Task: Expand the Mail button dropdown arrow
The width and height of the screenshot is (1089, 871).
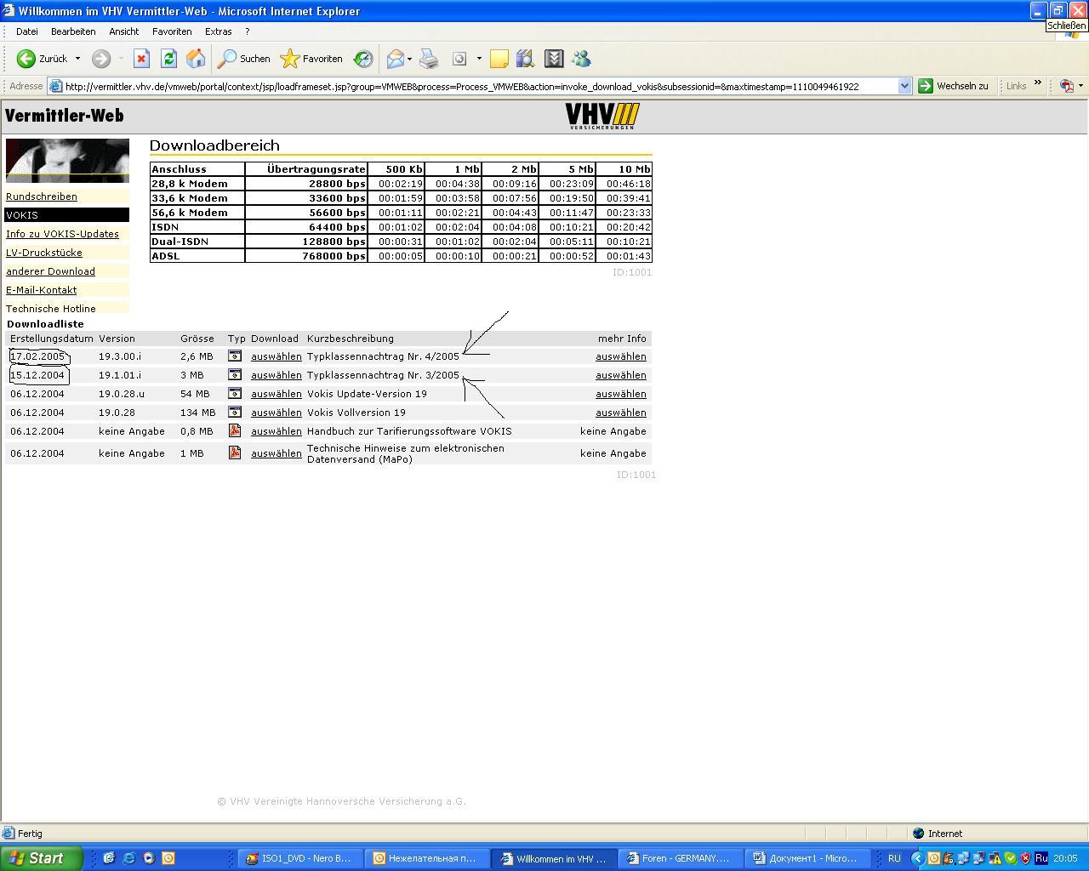Action: 409,59
